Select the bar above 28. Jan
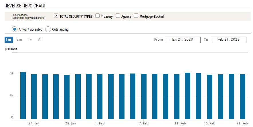 (67, 97)
